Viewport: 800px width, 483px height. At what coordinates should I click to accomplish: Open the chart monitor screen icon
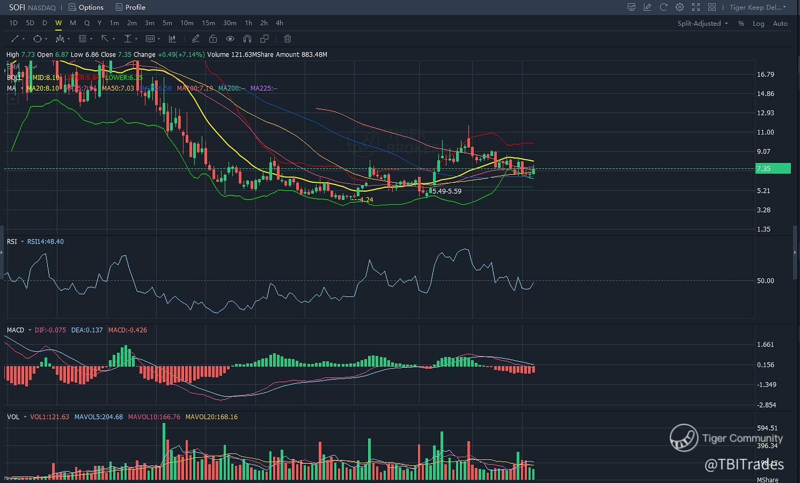631,7
